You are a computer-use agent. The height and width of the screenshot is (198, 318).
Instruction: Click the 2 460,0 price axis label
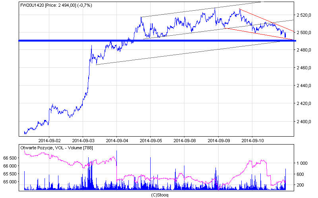(304, 68)
